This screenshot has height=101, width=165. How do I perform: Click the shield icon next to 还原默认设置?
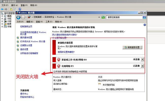coord(18,46)
